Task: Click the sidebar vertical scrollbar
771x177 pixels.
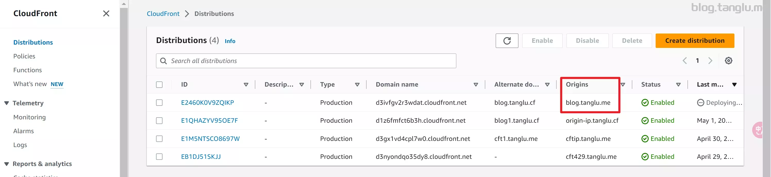Action: (124, 92)
